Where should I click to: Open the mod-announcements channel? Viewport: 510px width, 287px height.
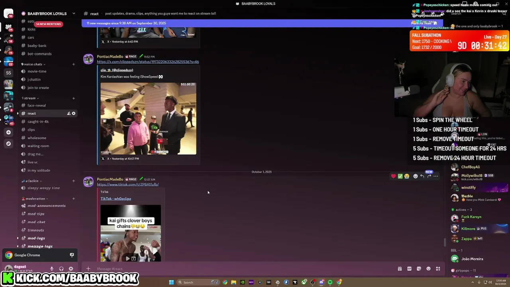[47, 206]
